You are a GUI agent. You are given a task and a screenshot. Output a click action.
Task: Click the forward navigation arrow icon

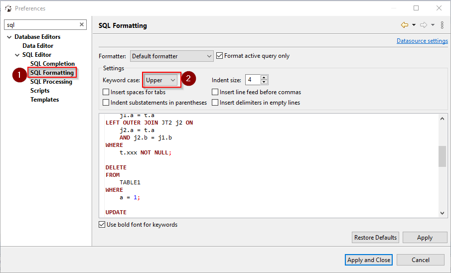424,25
